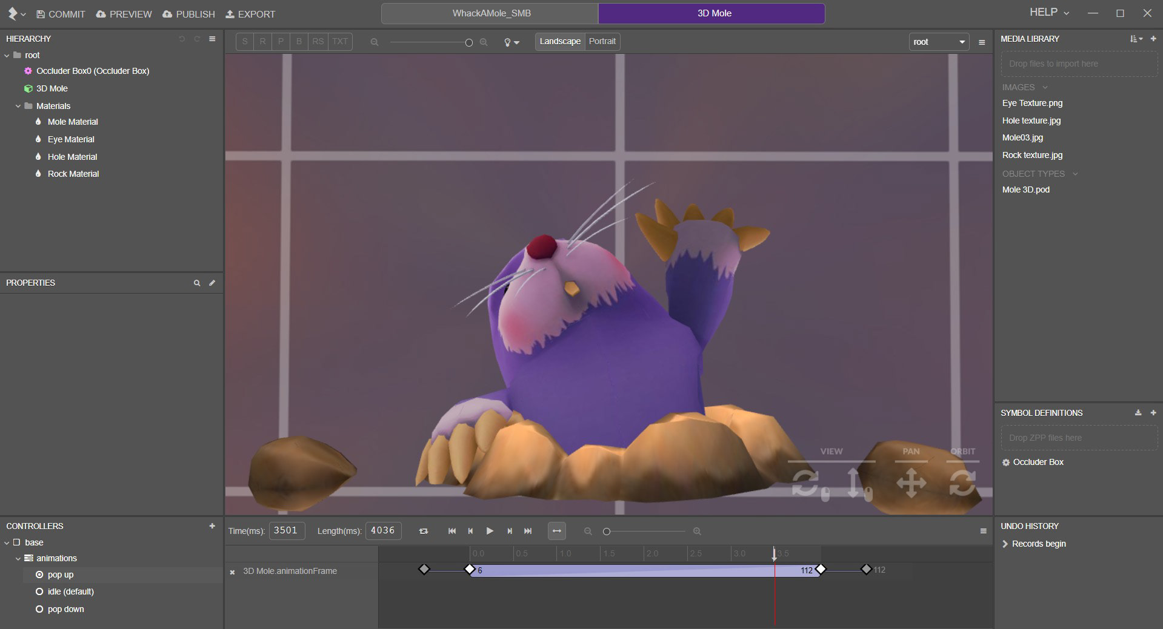Select Hole Material
The width and height of the screenshot is (1163, 629).
click(72, 157)
